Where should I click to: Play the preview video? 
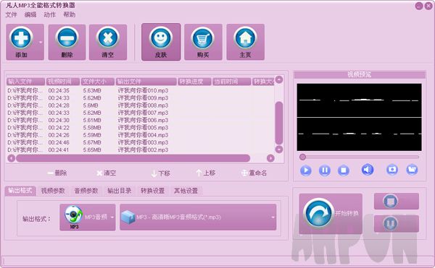306,170
